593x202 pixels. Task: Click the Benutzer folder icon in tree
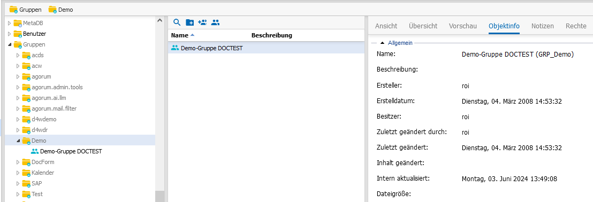[x=18, y=34]
